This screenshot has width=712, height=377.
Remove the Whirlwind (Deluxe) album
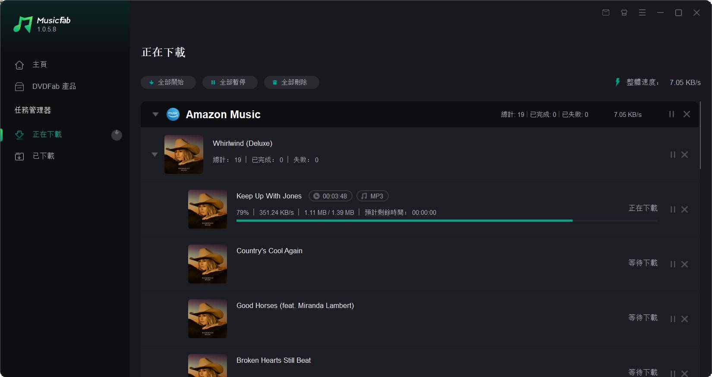point(684,154)
